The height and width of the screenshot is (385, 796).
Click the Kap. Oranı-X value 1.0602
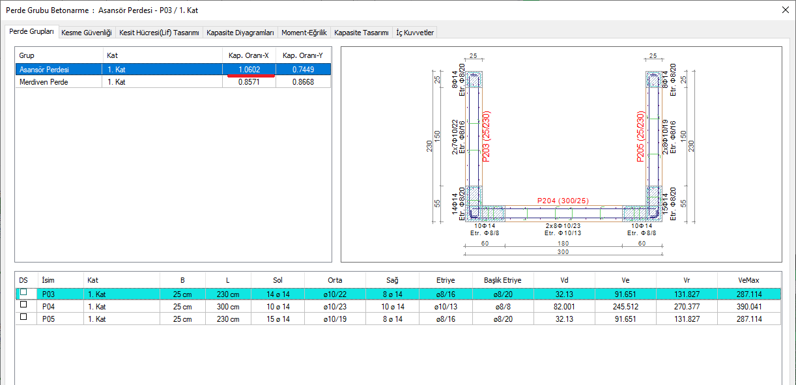pyautogui.click(x=249, y=70)
